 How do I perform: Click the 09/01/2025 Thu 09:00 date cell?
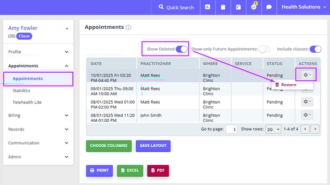112,91
